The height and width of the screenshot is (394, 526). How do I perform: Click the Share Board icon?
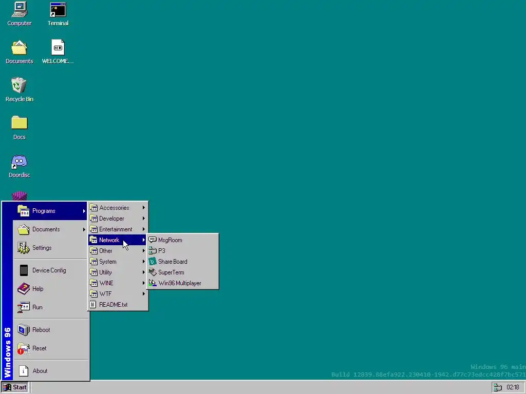152,261
